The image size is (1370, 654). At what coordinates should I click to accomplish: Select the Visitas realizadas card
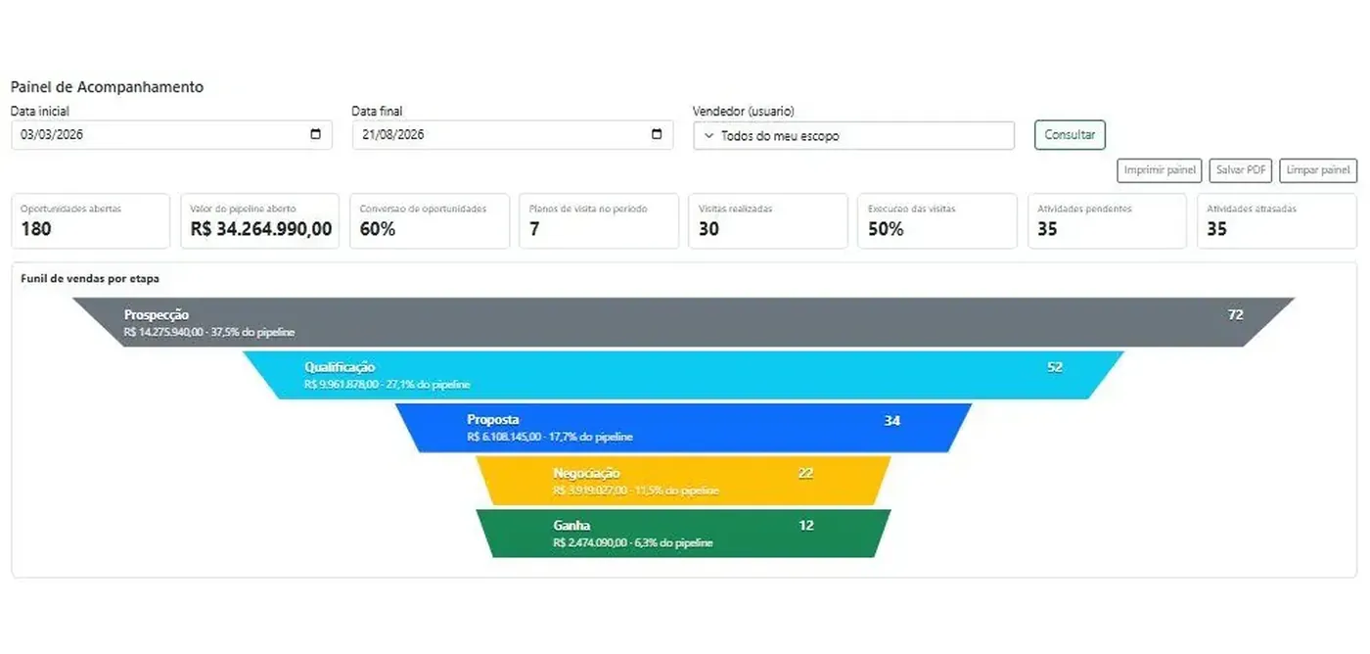click(768, 220)
